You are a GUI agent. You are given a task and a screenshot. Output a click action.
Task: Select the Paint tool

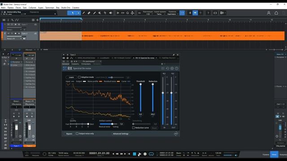pos(95,13)
